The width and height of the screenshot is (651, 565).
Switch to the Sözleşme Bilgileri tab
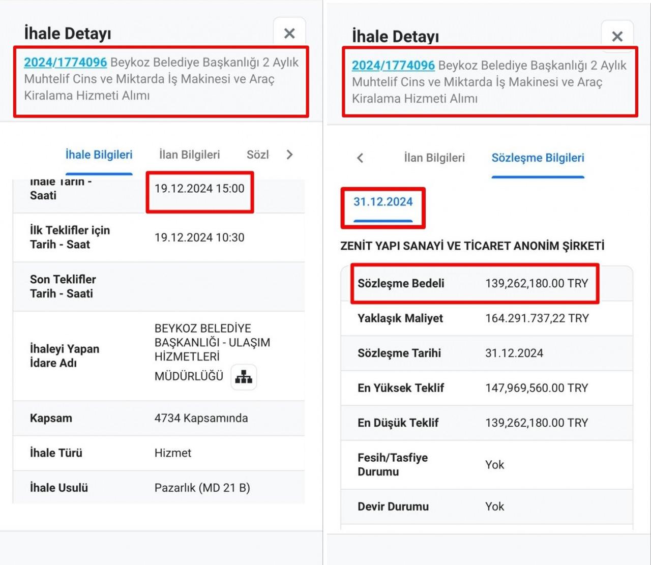[x=538, y=158]
